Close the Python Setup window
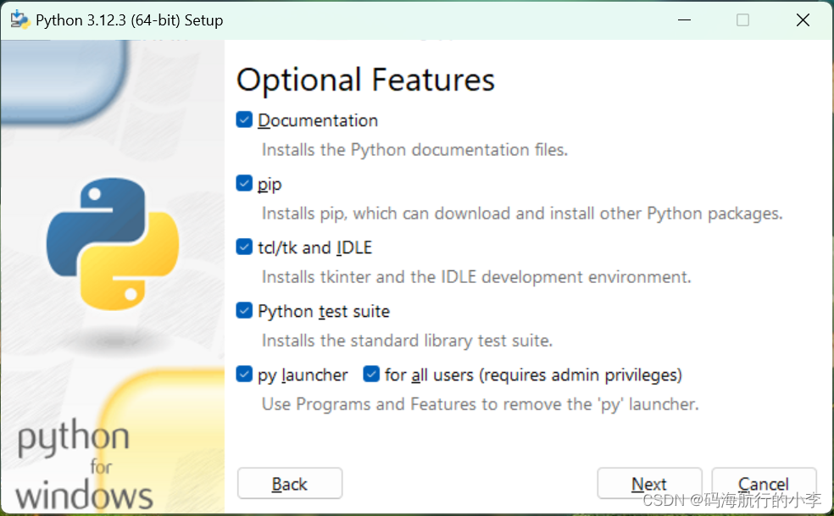The image size is (834, 516). click(x=803, y=20)
